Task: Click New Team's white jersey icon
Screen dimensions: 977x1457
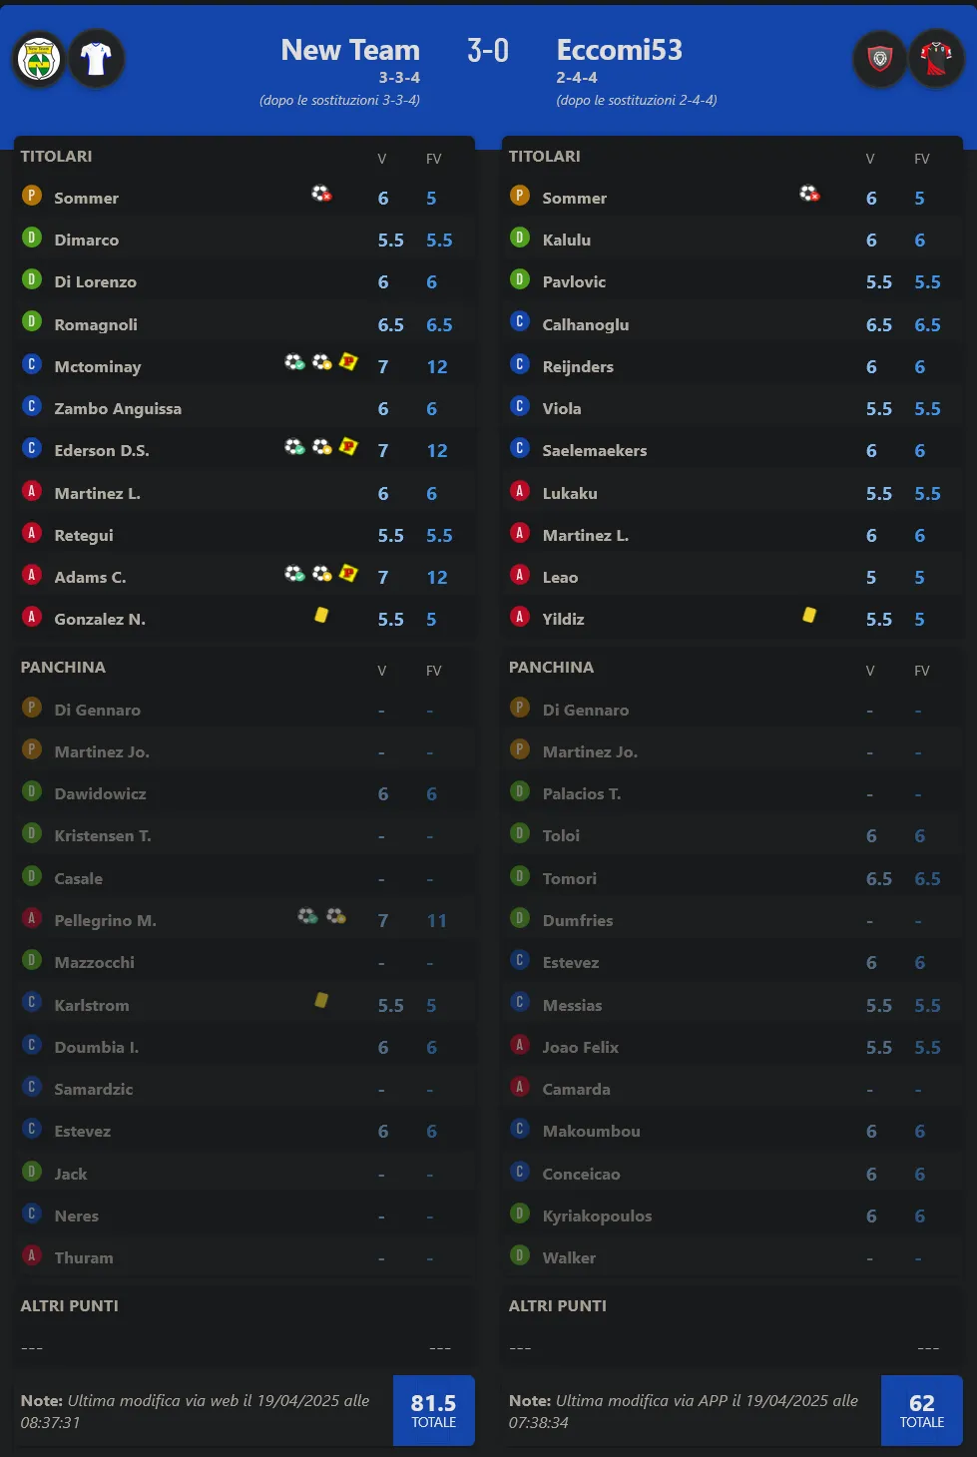Action: click(x=96, y=59)
